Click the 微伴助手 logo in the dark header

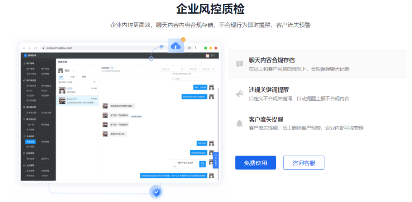[x=30, y=55]
